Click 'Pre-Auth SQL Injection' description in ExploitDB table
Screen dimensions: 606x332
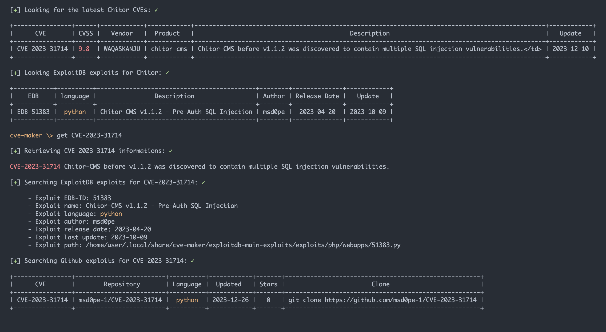click(x=176, y=112)
